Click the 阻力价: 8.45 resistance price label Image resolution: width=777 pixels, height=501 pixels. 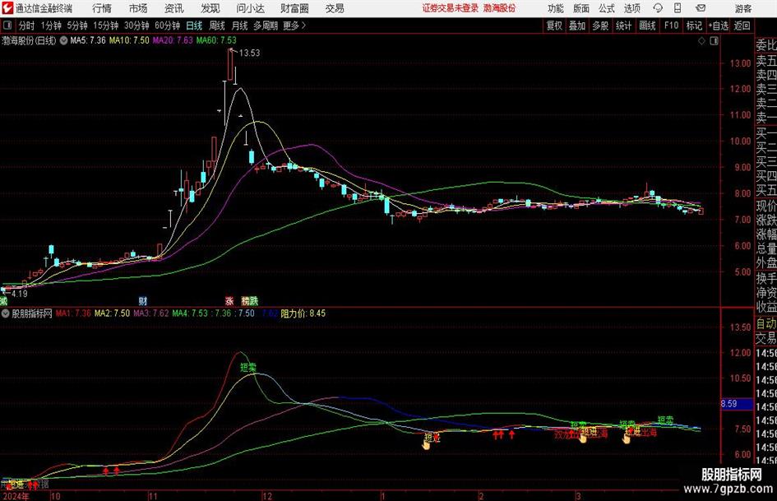pyautogui.click(x=303, y=313)
